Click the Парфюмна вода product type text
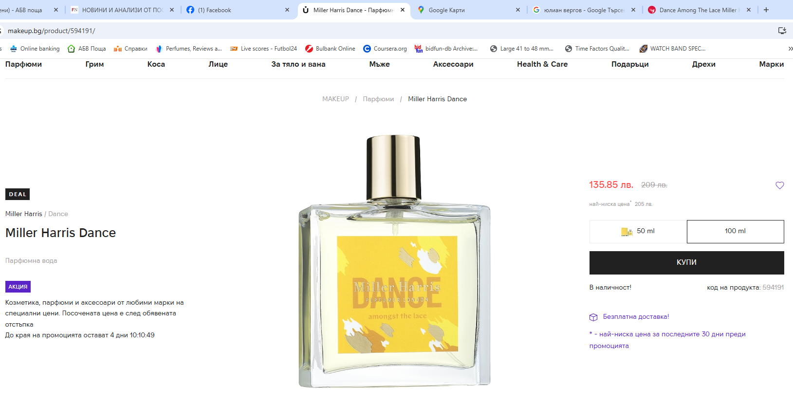This screenshot has width=793, height=404. tap(31, 260)
